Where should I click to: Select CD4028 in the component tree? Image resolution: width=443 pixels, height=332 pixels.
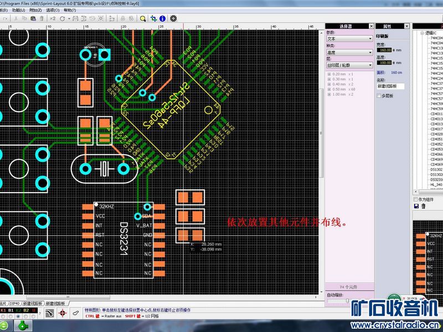click(436, 134)
